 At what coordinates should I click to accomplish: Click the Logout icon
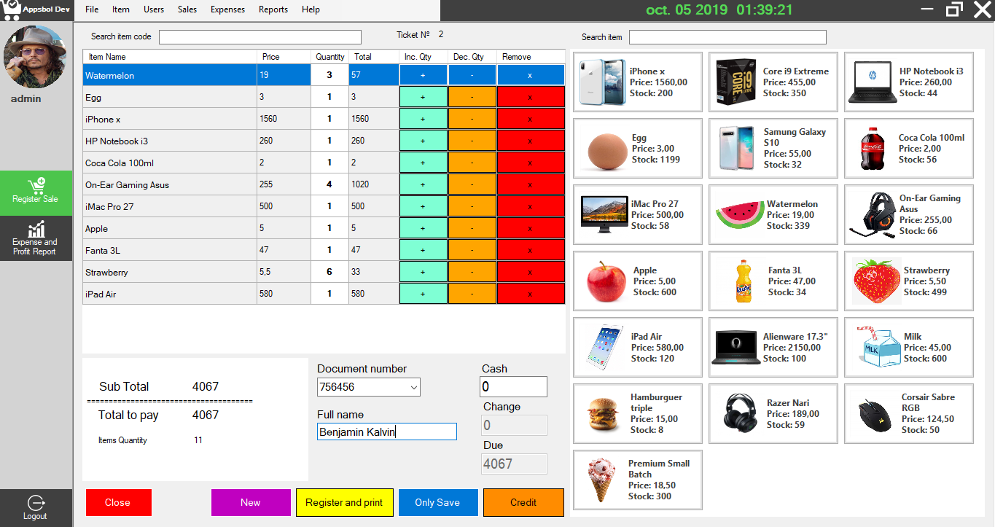(36, 503)
